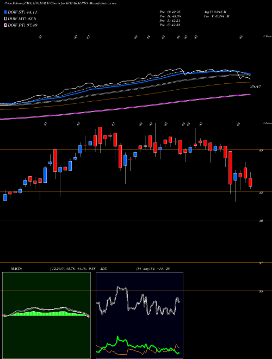Viewport: 272px width, 359px height.
Task: Click the 'Pre O: 42.93' value
Action: [170, 11]
